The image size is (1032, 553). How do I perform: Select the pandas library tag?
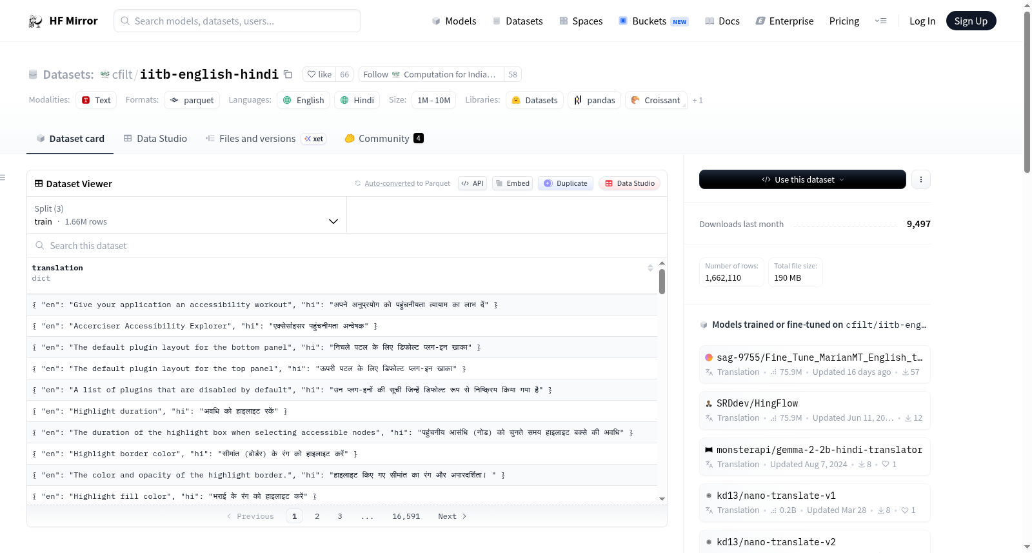pyautogui.click(x=595, y=101)
